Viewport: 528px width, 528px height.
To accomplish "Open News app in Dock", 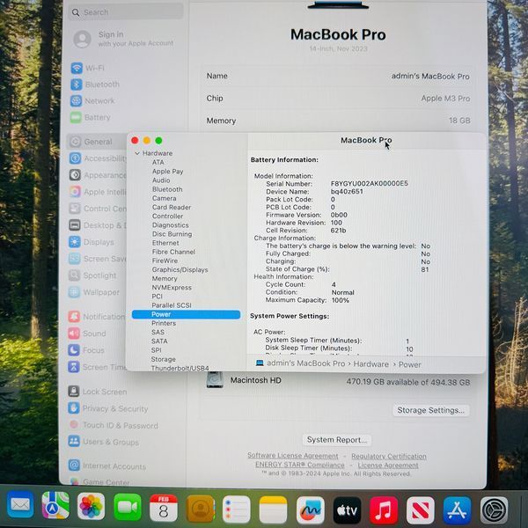I will coord(421,510).
